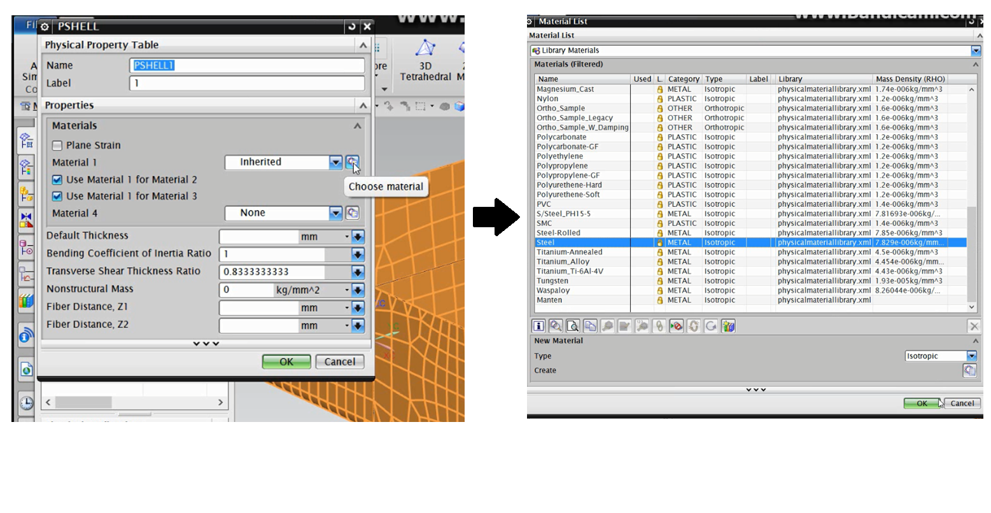The image size is (991, 513).
Task: Open the blue info sidebar tab
Action: pyautogui.click(x=25, y=334)
